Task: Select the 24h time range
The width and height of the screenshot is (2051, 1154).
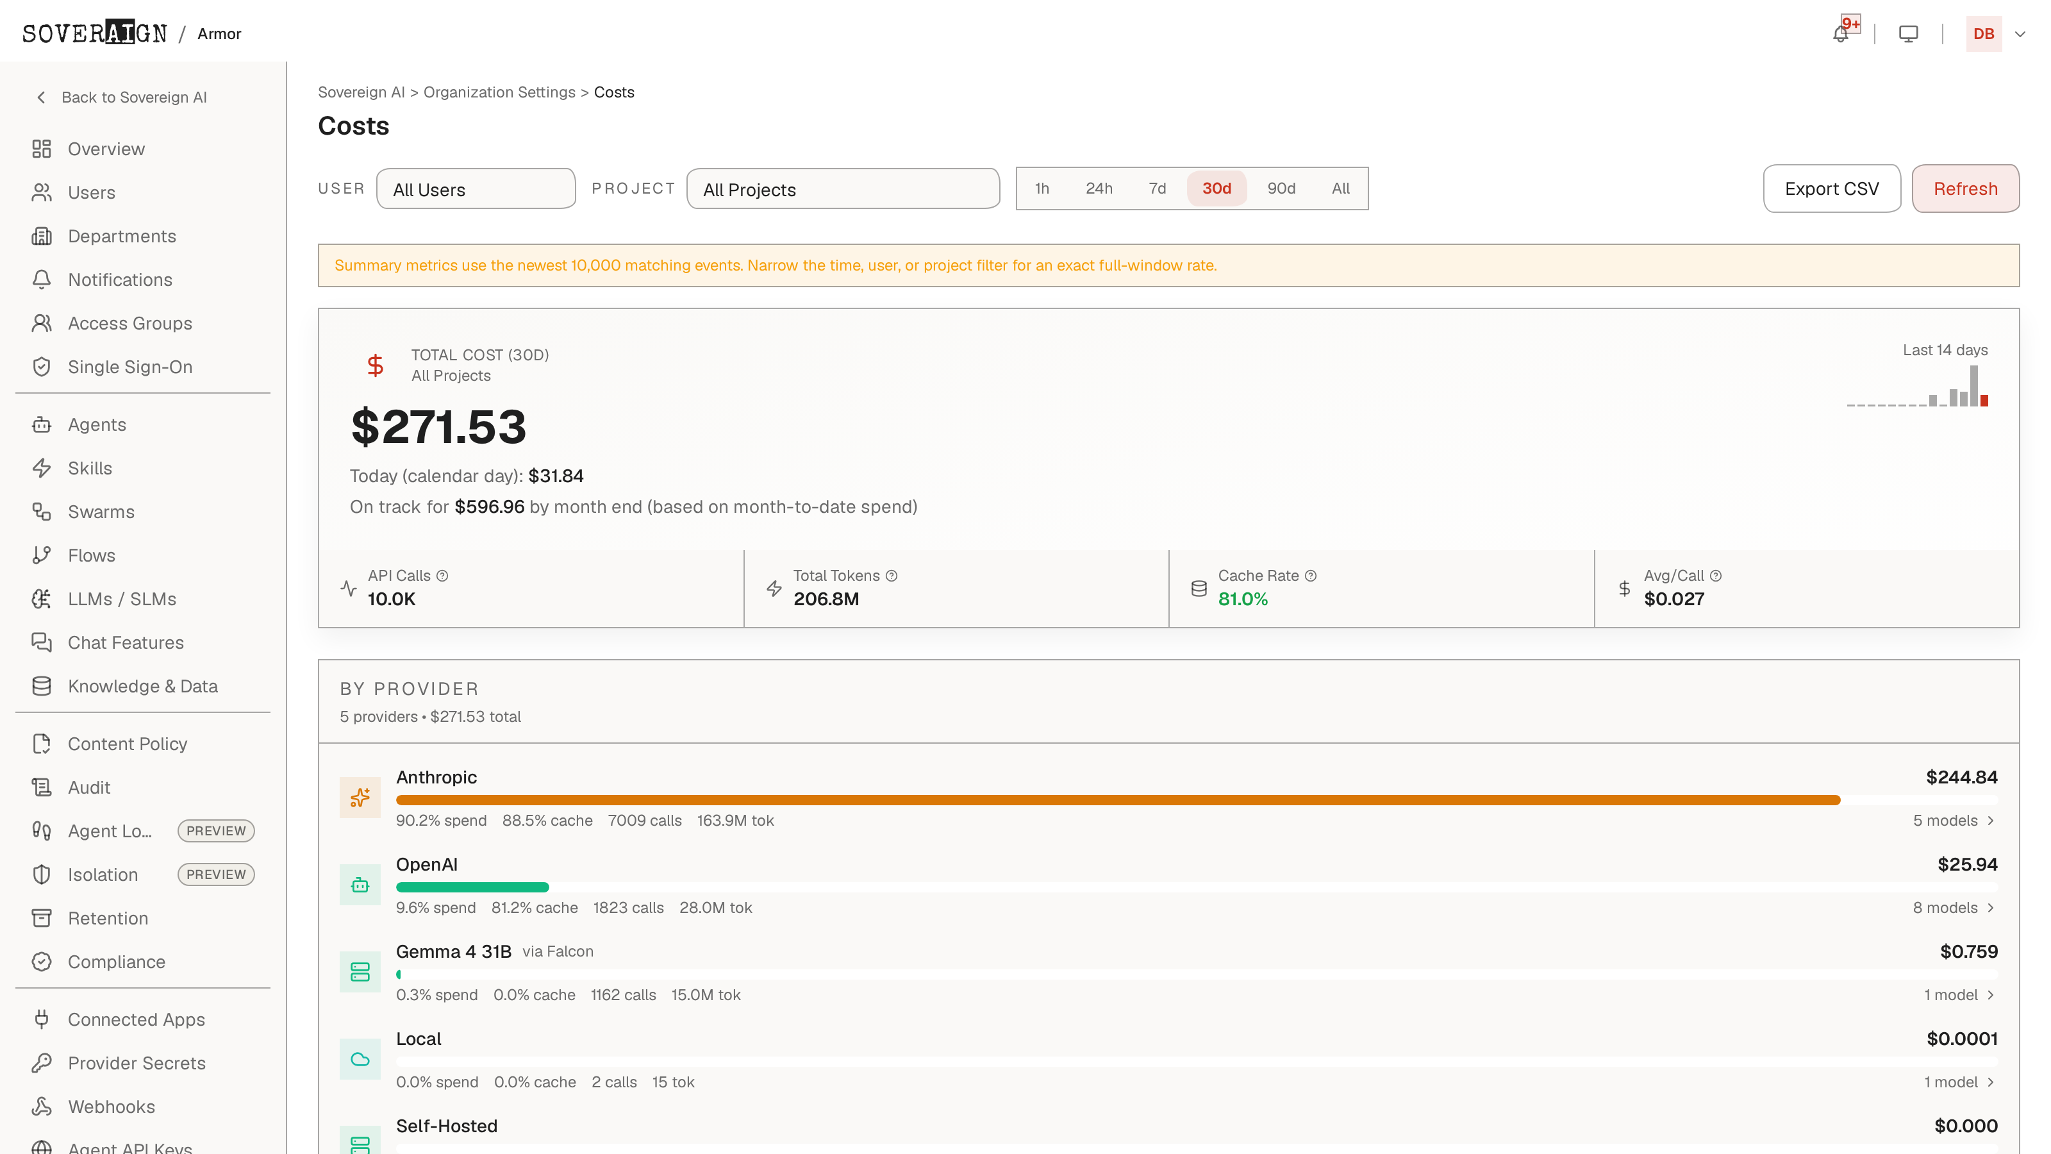Action: (1099, 188)
